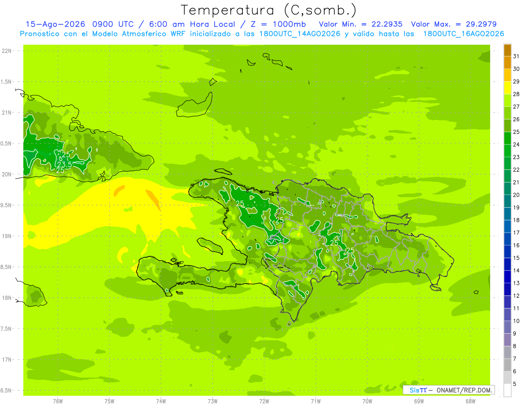Click the lime 27–28 legend color band

(507, 100)
